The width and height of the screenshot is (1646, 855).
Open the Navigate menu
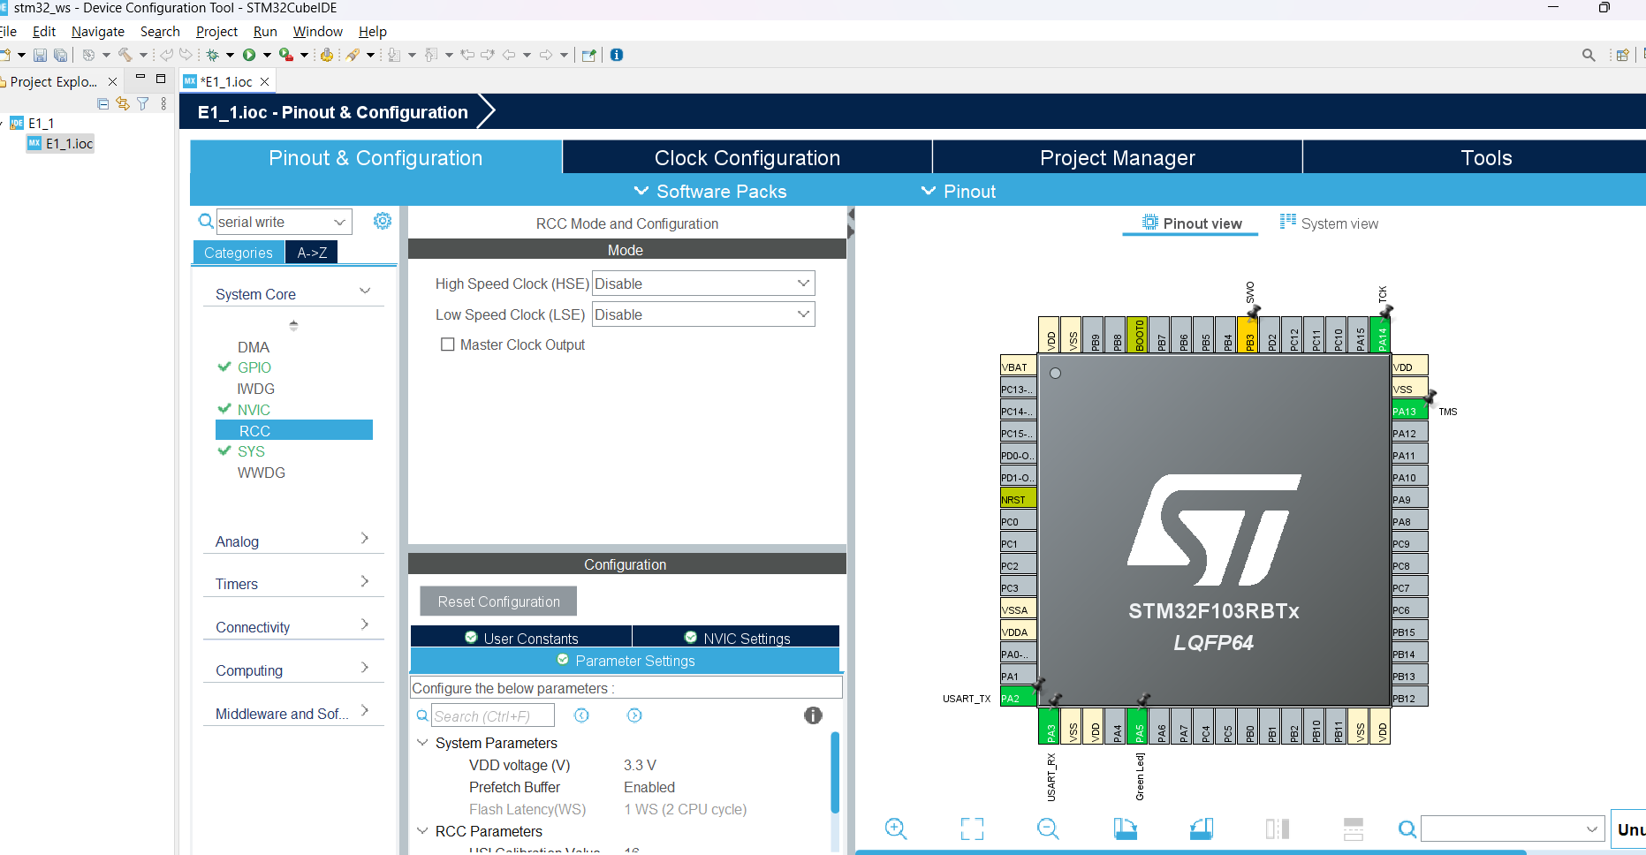[x=98, y=32]
